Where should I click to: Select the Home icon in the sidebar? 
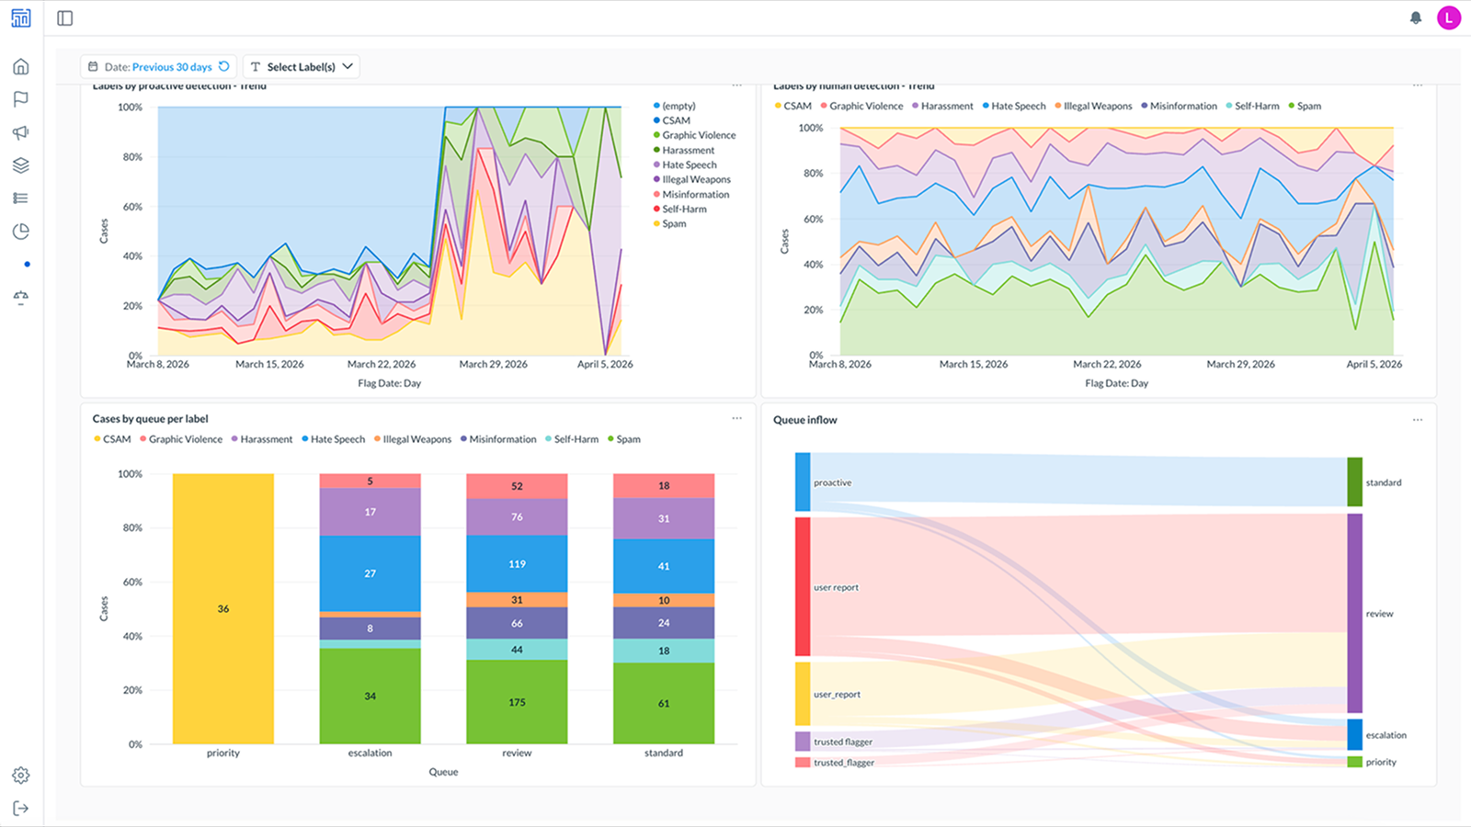coord(20,66)
